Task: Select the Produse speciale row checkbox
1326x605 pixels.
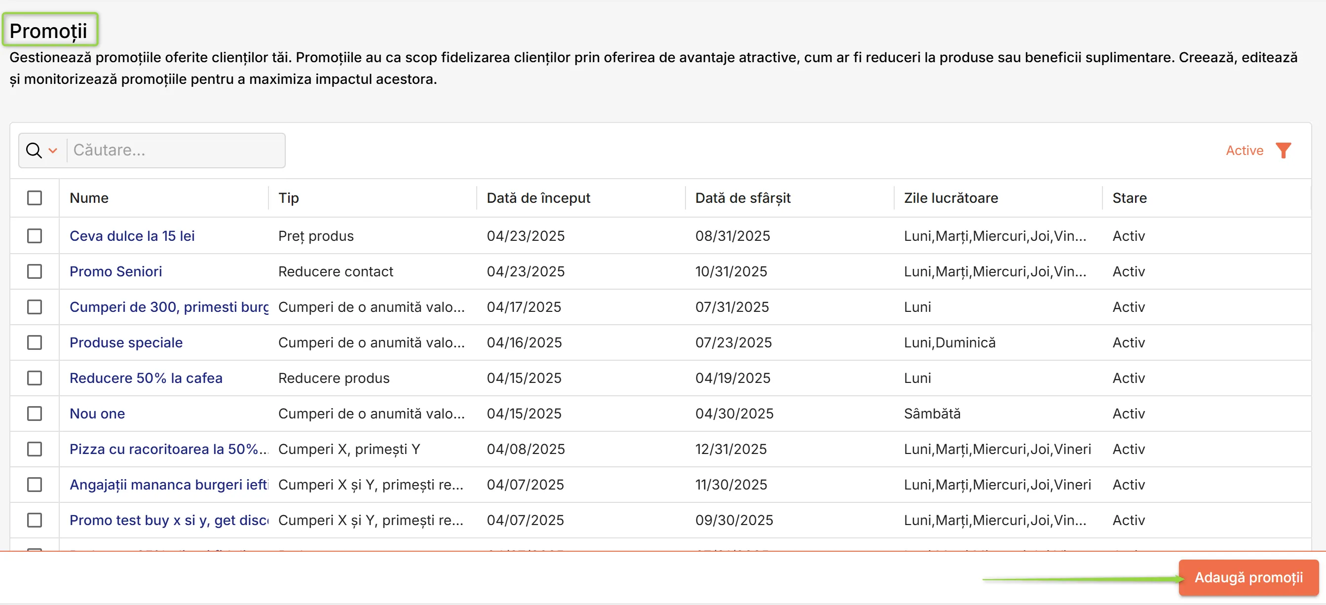Action: coord(35,342)
